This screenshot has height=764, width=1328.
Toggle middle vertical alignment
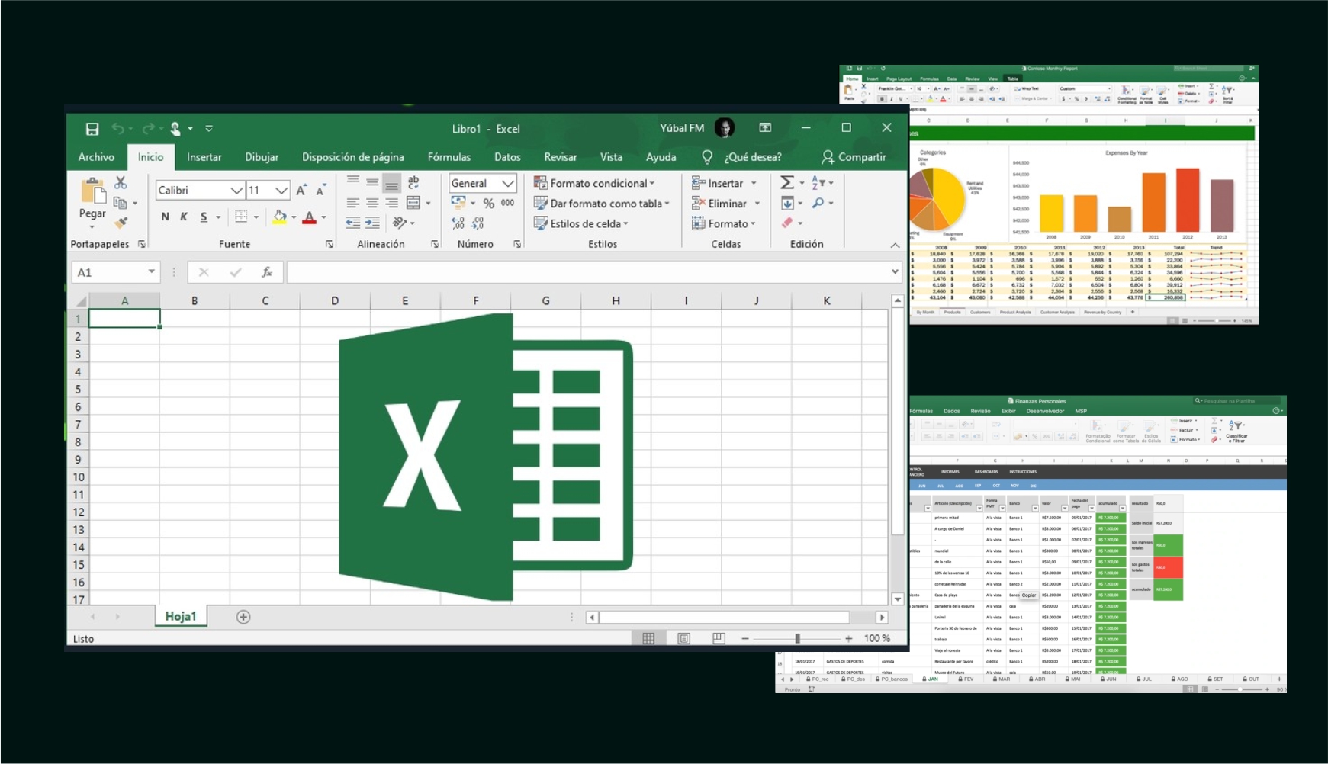point(372,182)
